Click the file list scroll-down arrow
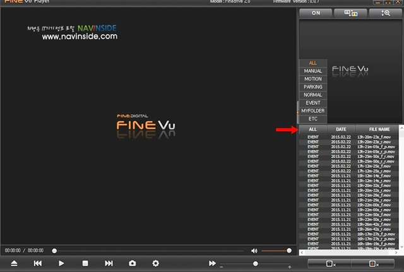 (x=401, y=247)
